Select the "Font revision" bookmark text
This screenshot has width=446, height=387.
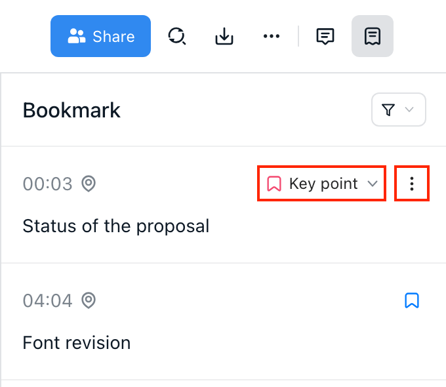point(77,342)
